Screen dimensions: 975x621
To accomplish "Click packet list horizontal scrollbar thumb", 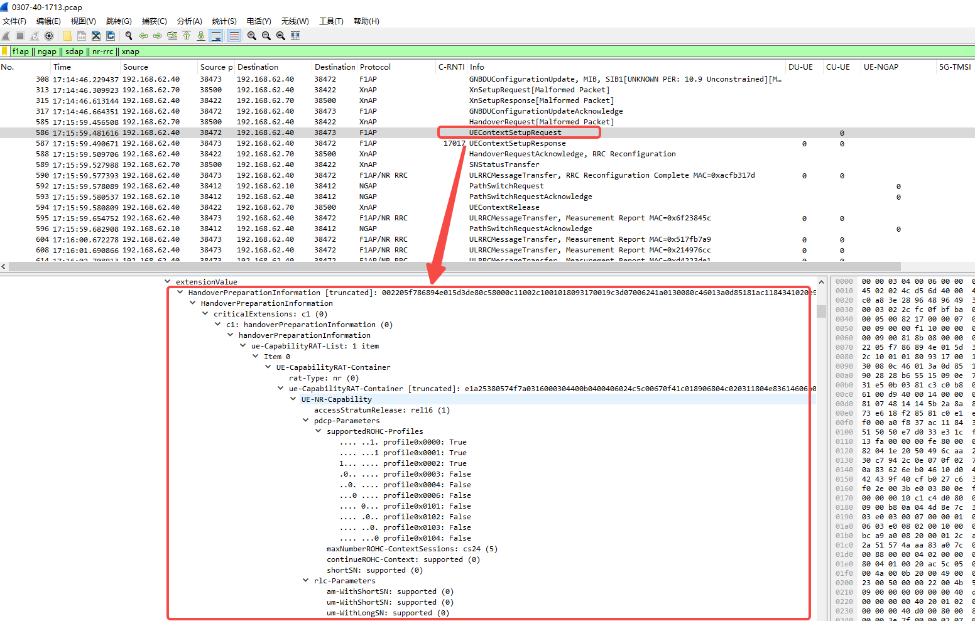I will click(x=455, y=267).
